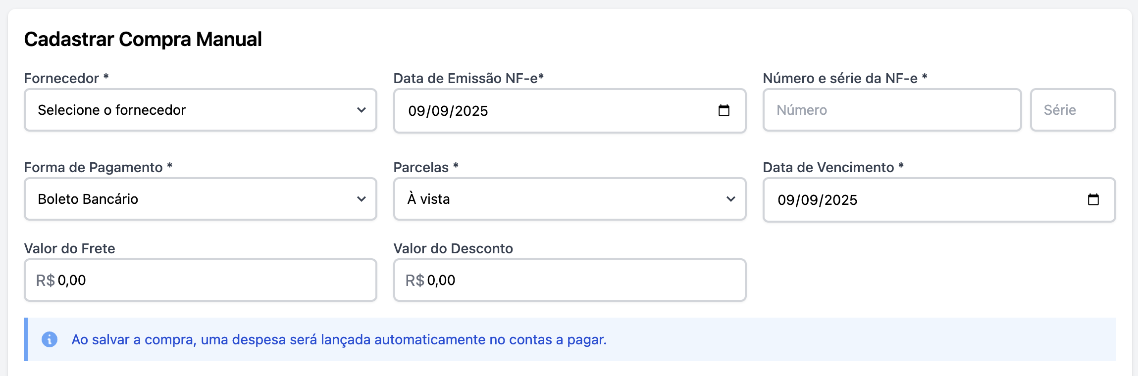Open calendar picker for Data de Emissão

click(724, 110)
